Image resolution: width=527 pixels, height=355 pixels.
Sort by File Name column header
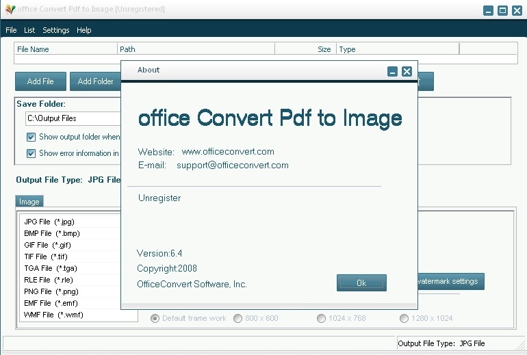(x=66, y=49)
